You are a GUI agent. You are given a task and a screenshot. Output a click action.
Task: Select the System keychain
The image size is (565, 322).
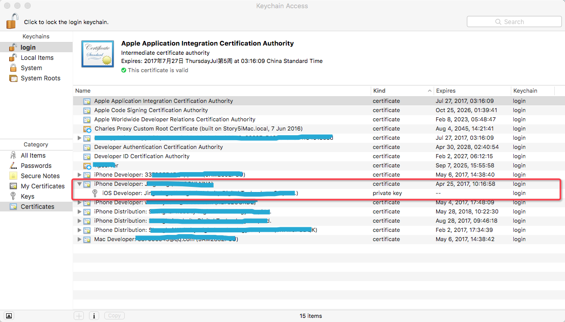[x=36, y=68]
